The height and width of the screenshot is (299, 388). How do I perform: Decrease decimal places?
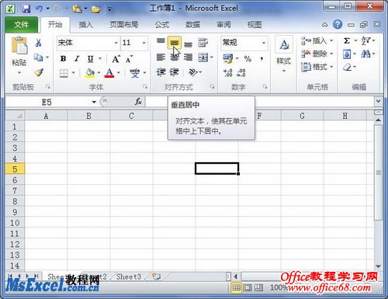[x=241, y=73]
